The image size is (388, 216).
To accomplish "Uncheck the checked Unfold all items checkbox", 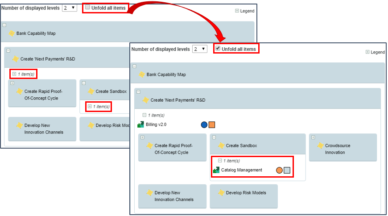I will pyautogui.click(x=218, y=48).
